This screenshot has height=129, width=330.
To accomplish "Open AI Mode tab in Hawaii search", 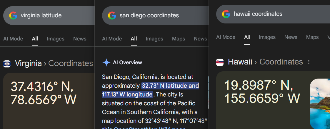I will pyautogui.click(x=226, y=37).
